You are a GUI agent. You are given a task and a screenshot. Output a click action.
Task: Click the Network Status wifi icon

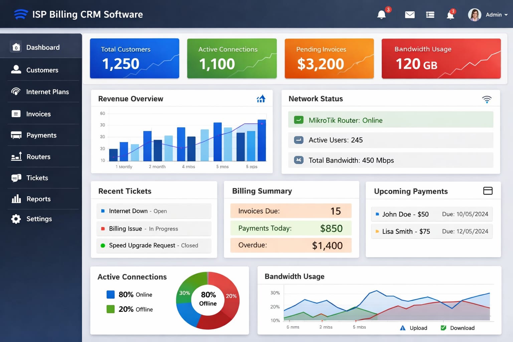click(x=487, y=99)
